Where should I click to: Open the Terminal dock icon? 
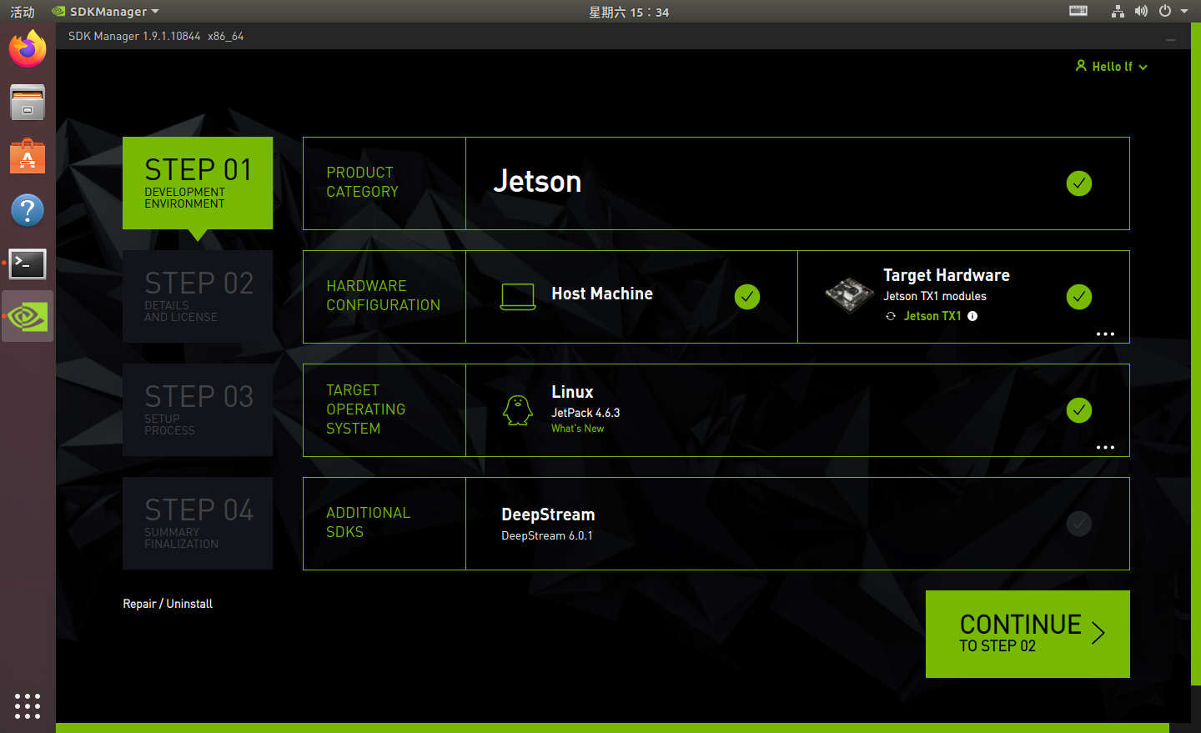28,264
